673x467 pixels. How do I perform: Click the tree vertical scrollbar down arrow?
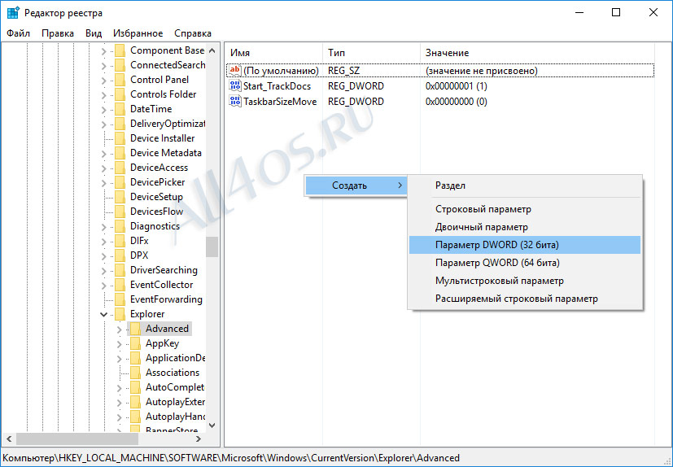click(212, 426)
